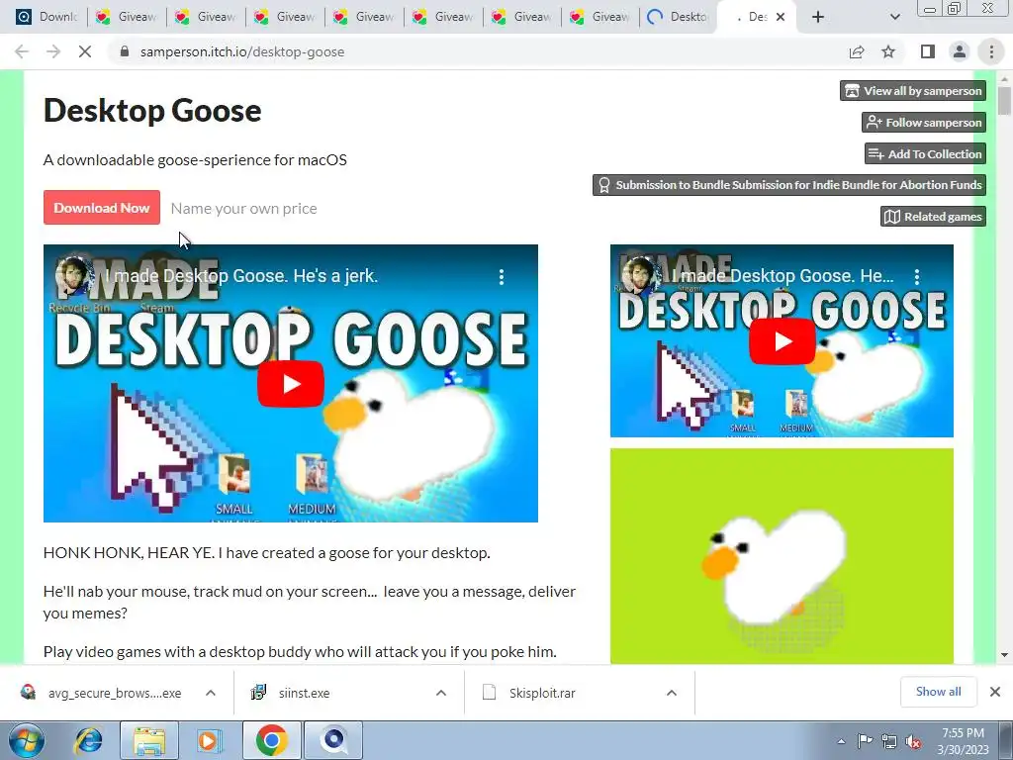Image resolution: width=1013 pixels, height=760 pixels.
Task: Open Chrome's three-dot main menu
Action: (x=991, y=51)
